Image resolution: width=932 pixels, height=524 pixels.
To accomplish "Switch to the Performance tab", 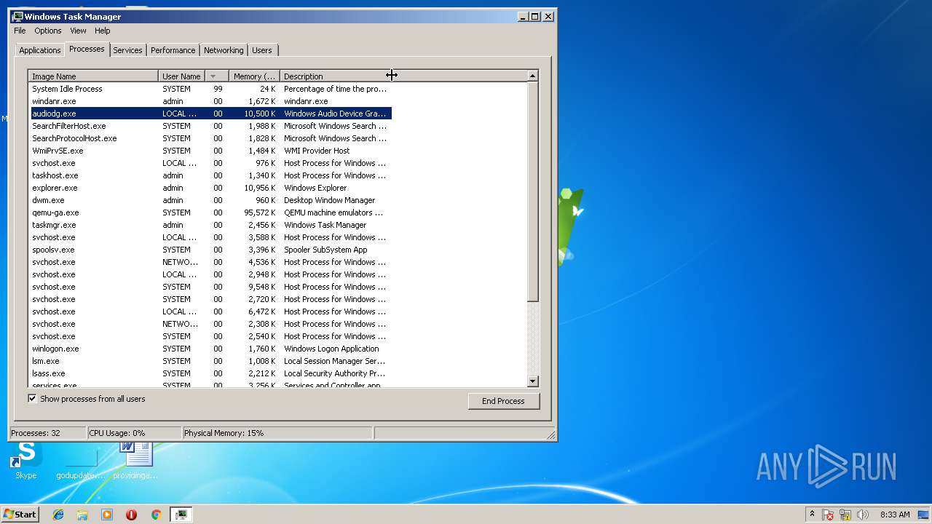I will tap(173, 50).
